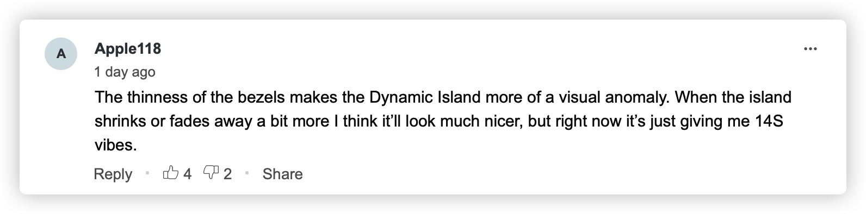Click the word 'vibes.' on last line
866x214 pixels.
(116, 145)
